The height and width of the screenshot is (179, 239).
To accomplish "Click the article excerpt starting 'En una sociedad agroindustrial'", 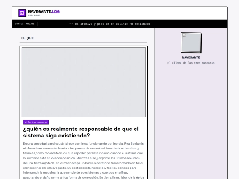I will (x=84, y=160).
